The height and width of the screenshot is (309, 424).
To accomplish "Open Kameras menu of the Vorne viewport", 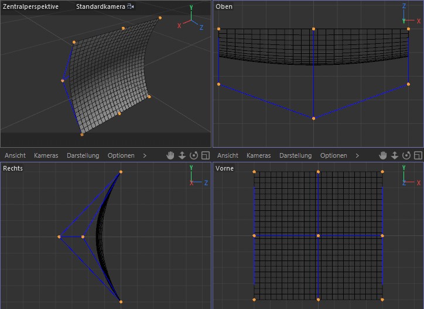I will (258, 155).
